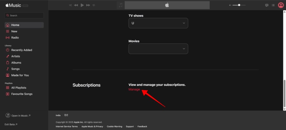Open Made for You
286x130 pixels.
tap(20, 75)
